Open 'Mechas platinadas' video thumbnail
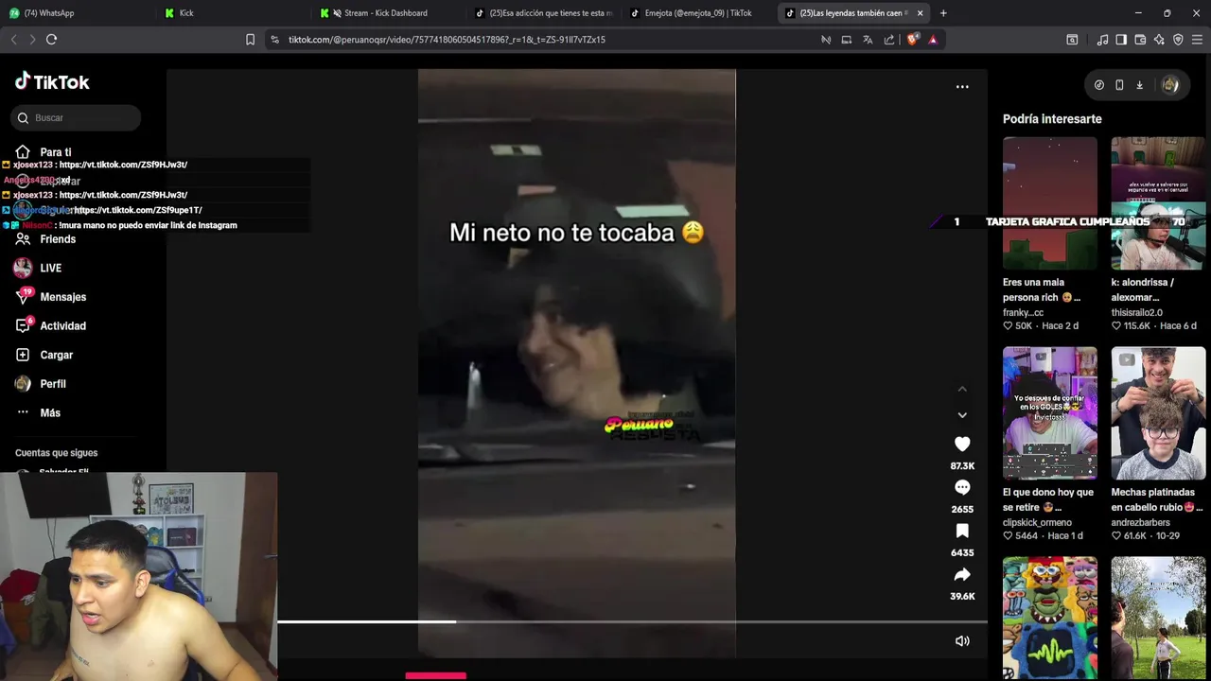 click(1158, 413)
